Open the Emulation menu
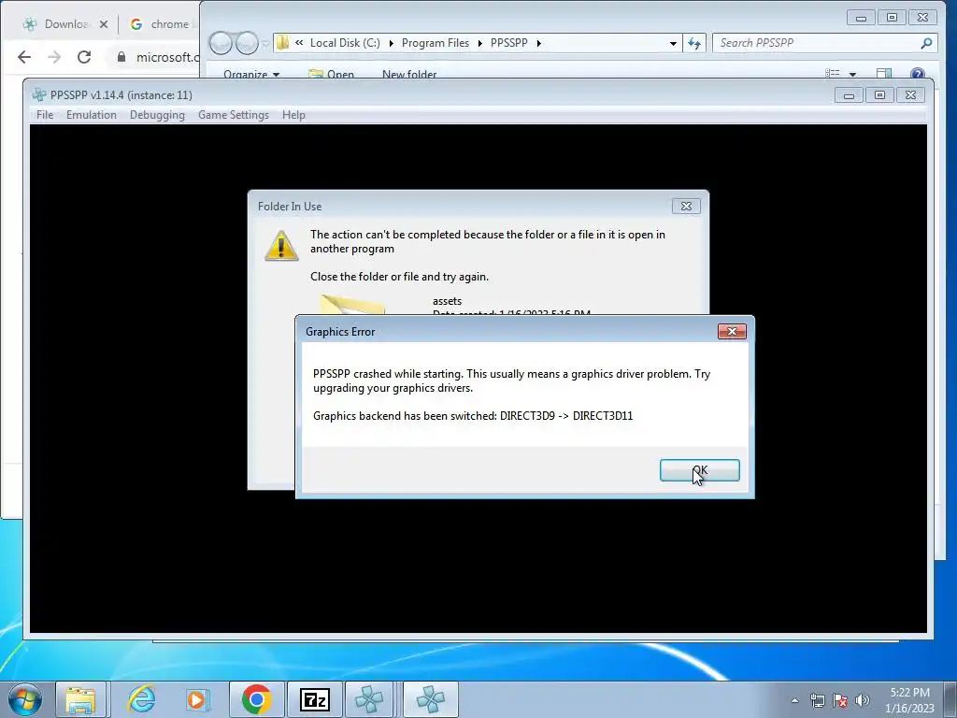 coord(92,115)
